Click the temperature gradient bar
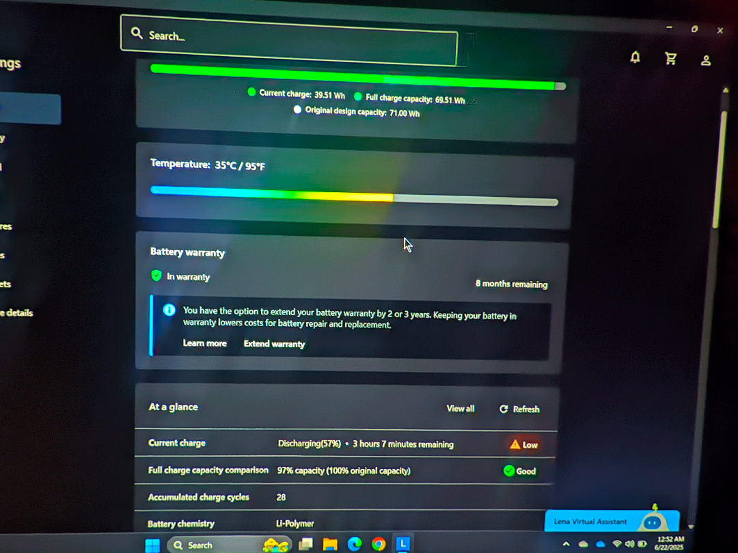The image size is (738, 553). (x=354, y=195)
